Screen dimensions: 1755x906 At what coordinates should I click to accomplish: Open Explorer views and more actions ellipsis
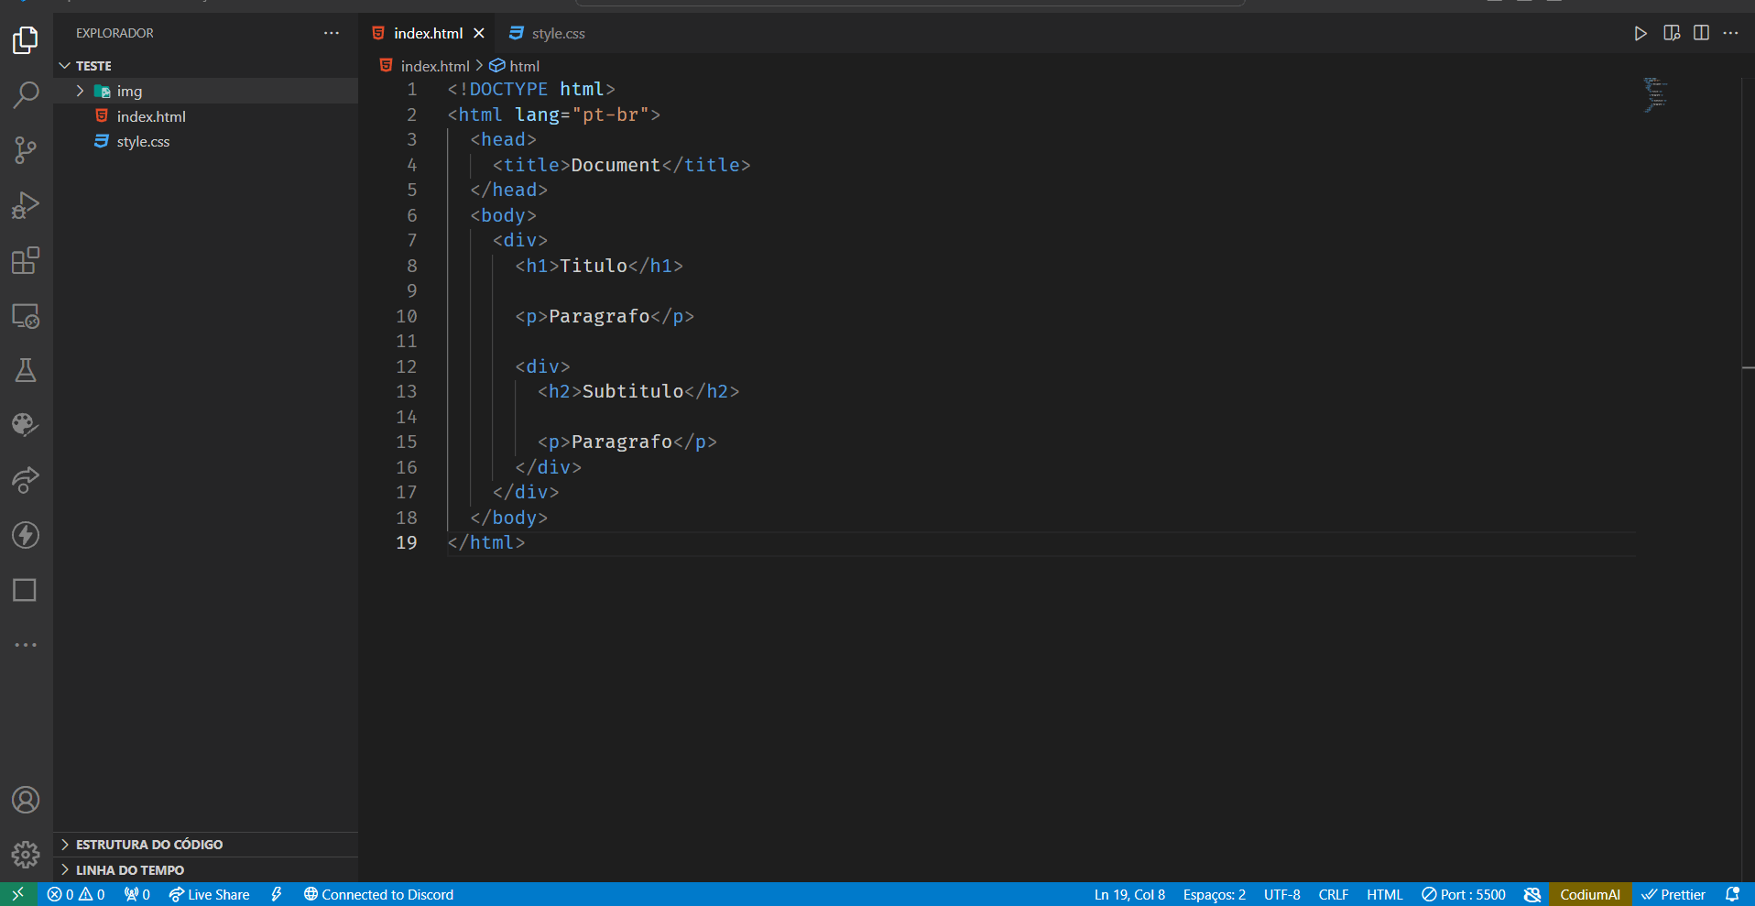click(332, 33)
